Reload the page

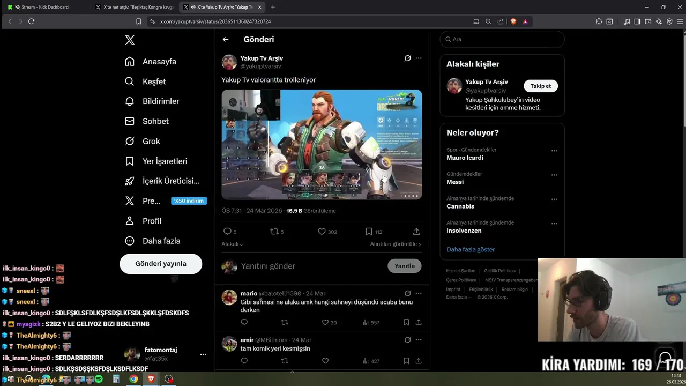(31, 21)
